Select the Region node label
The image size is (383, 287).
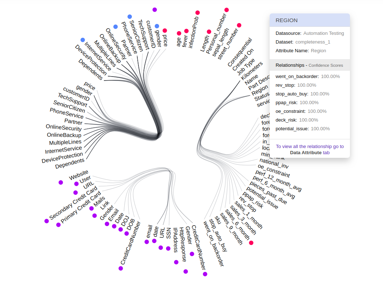(259, 90)
